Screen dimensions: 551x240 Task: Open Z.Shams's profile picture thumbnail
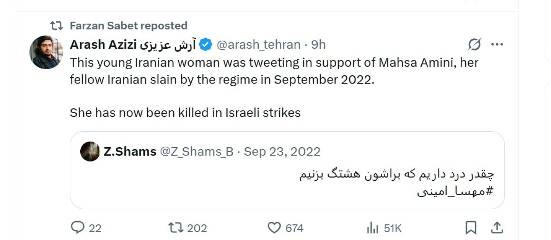(90, 152)
